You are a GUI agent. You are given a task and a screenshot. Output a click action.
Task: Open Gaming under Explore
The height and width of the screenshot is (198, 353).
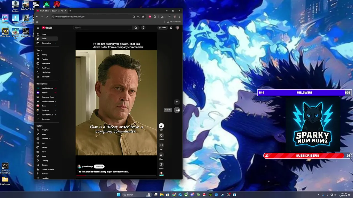(x=46, y=147)
